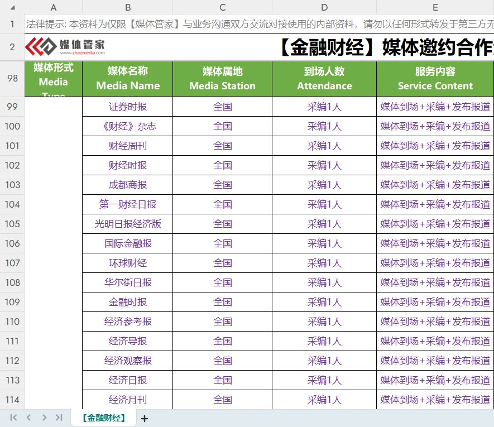Select the 证券时报 cell

128,107
